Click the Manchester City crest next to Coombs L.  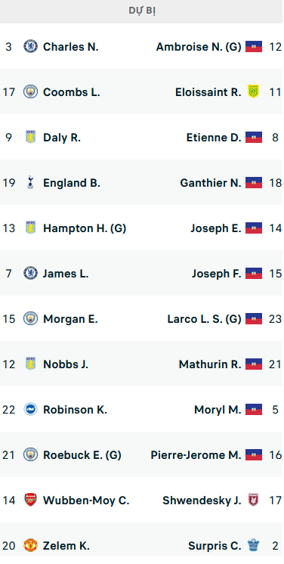coord(30,91)
